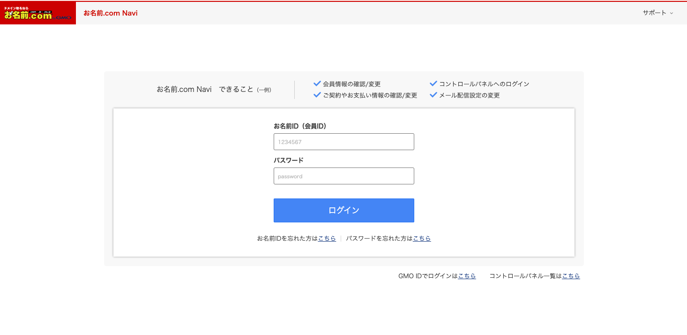Click the chevron next to サポート

[672, 13]
